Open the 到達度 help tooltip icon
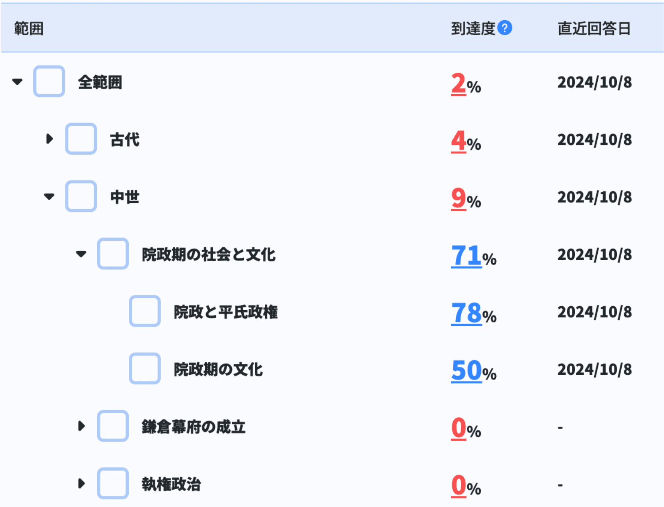 (506, 28)
